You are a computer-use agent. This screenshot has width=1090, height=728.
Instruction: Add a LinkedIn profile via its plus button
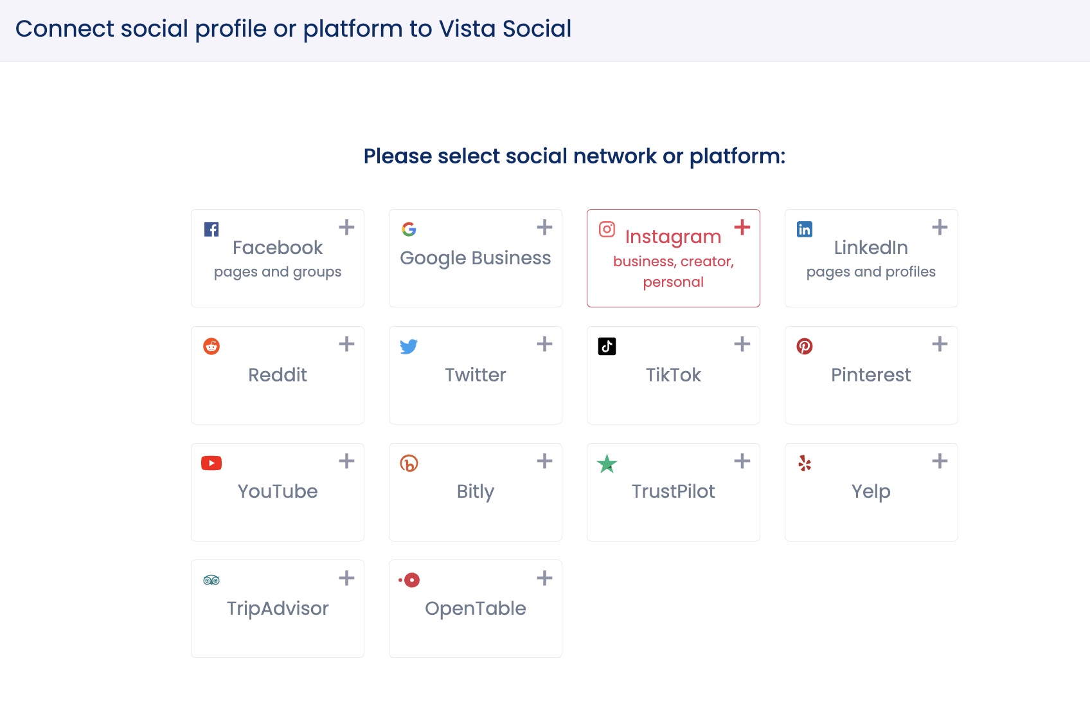[x=940, y=227]
